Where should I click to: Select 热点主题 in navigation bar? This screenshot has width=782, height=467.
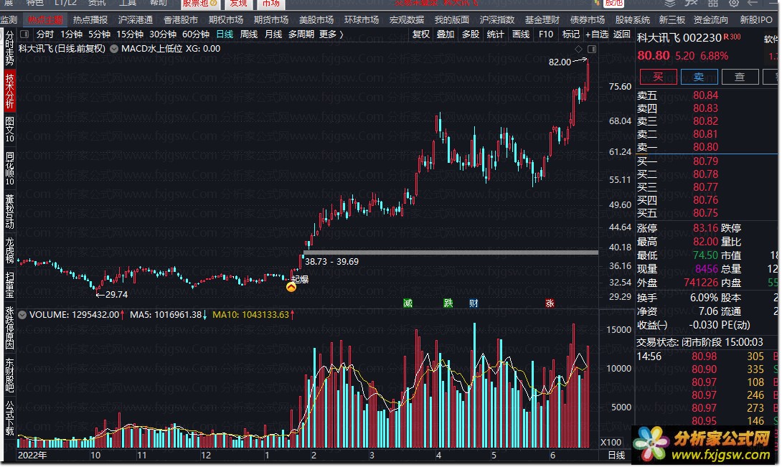pyautogui.click(x=45, y=20)
